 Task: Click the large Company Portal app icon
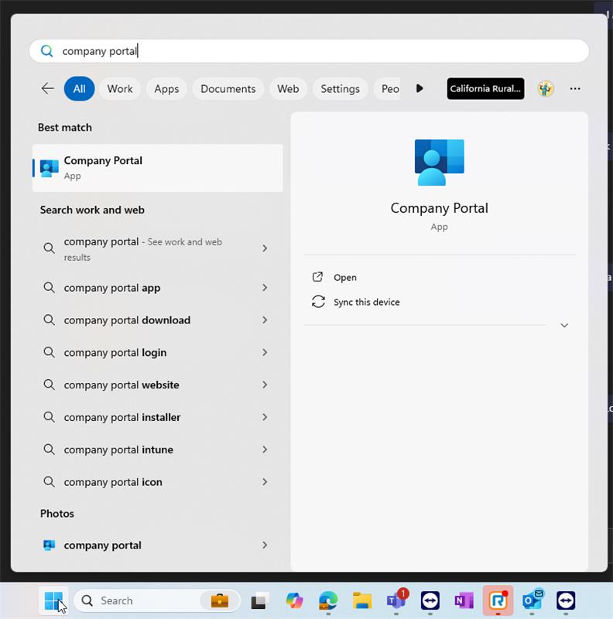click(439, 162)
